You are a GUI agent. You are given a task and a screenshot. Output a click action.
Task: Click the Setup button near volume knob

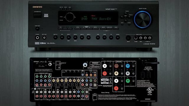122,24
